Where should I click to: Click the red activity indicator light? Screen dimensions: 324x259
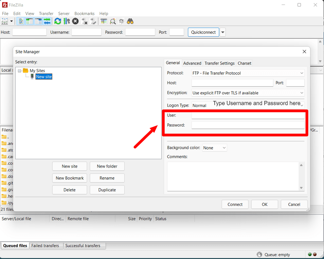click(x=315, y=254)
